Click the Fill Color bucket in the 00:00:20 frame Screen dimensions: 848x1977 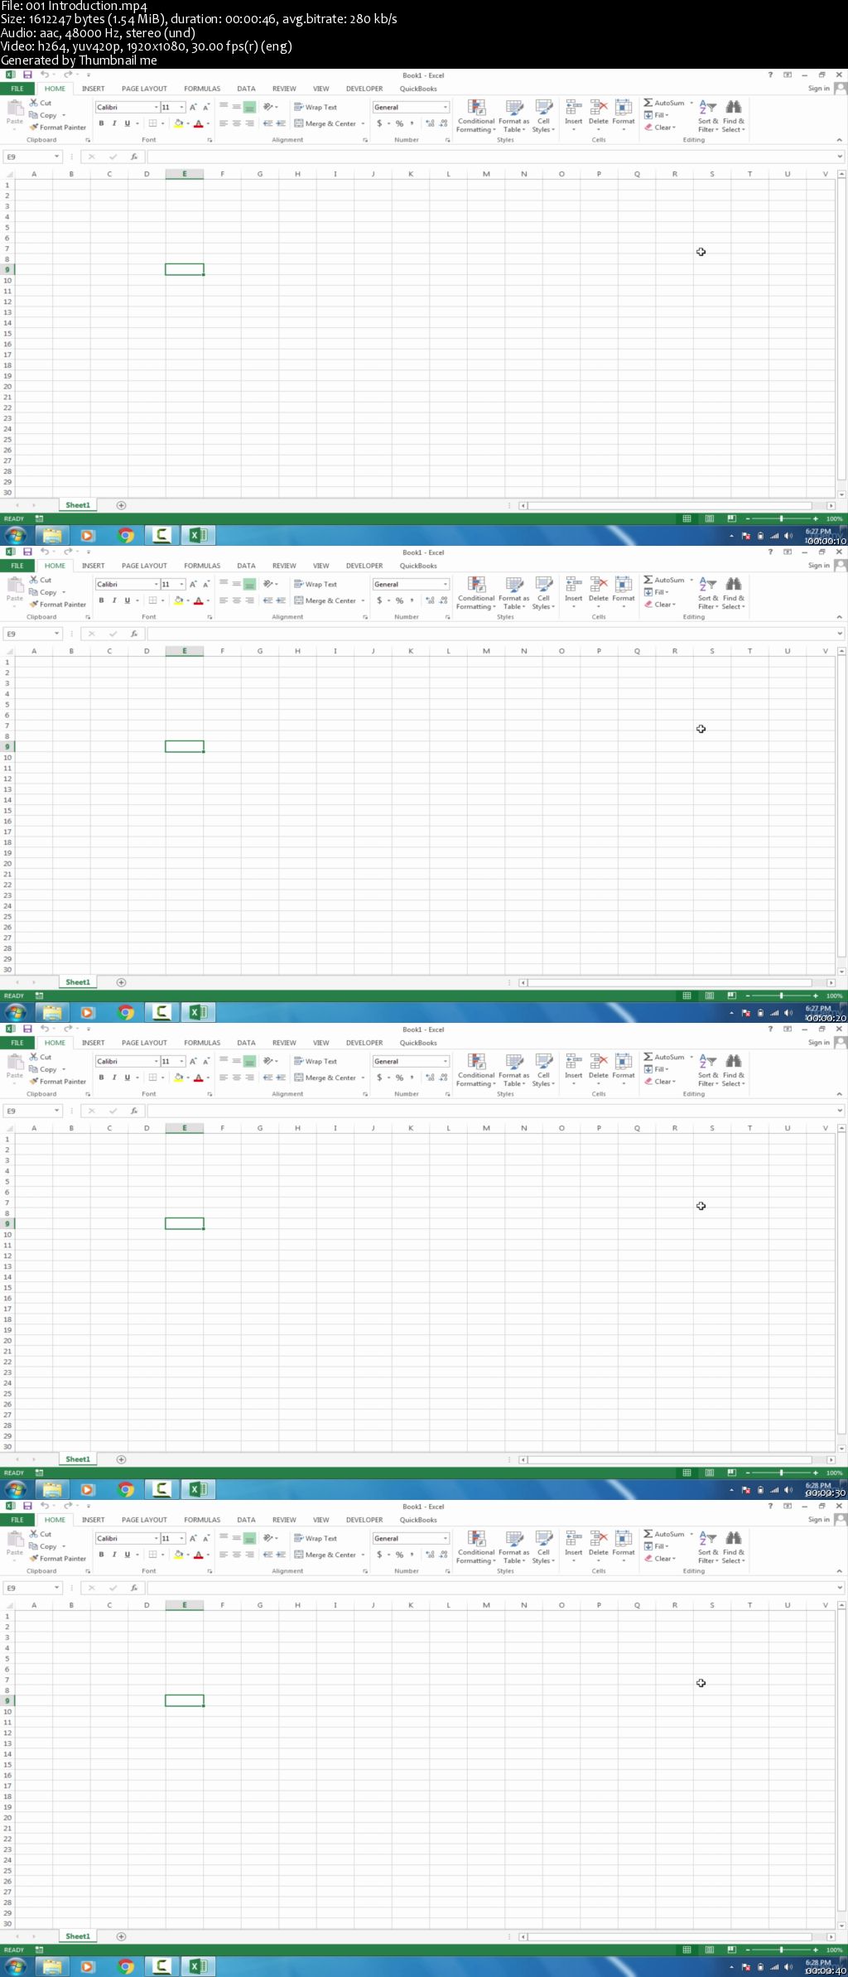coord(177,600)
